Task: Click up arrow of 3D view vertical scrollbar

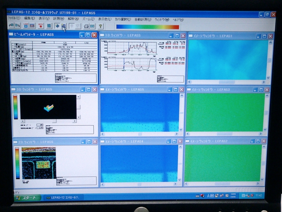Action: click(78, 97)
